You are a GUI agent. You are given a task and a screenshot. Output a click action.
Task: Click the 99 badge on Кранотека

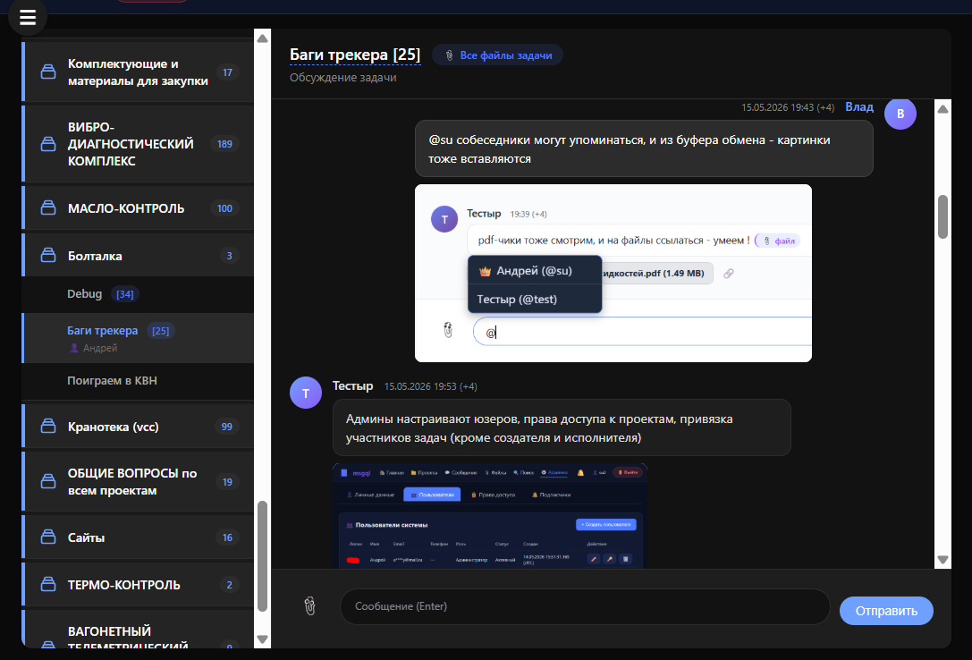[x=227, y=427]
